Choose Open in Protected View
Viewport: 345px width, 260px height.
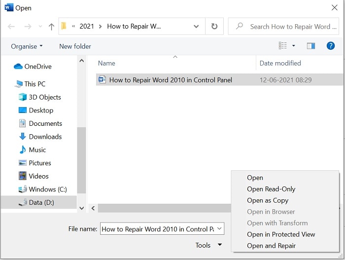coord(281,234)
